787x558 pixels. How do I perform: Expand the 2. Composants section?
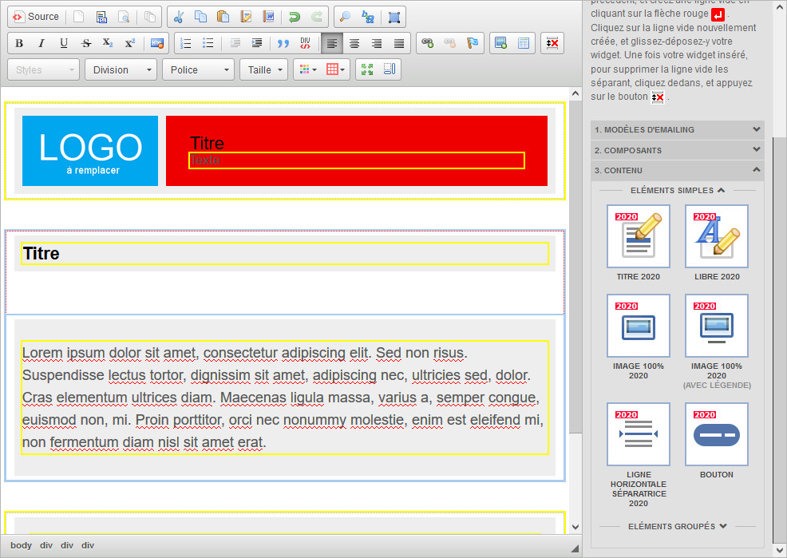point(677,150)
